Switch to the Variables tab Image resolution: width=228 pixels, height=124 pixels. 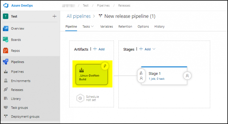coord(107,26)
